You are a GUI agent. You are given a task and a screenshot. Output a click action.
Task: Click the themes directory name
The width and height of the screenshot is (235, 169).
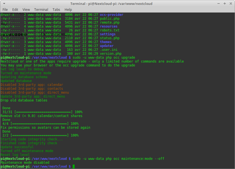click(x=106, y=42)
